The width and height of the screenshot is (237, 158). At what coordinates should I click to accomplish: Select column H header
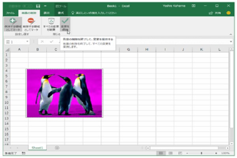point(147,50)
